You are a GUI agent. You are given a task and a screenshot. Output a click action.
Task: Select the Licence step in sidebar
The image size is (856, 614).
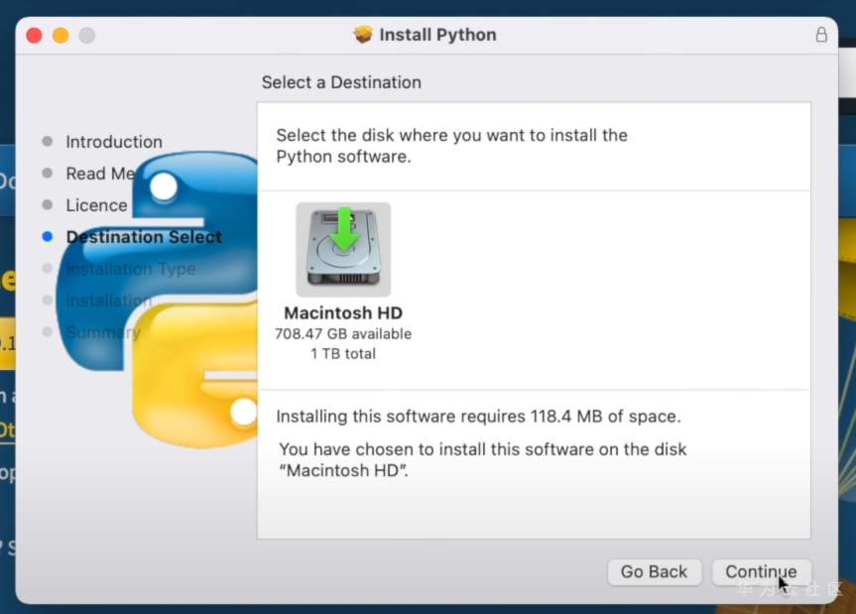coord(96,205)
